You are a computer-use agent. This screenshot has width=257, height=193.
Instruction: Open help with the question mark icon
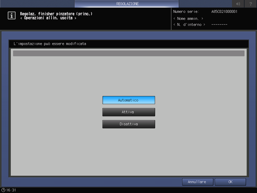251,3
